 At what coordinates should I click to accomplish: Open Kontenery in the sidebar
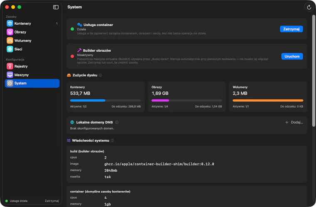click(32, 23)
